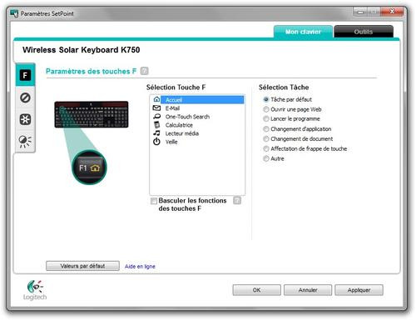Screen dimensions: 416x321
Task: Click the magnifier icon of One-Touch Search
Action: pyautogui.click(x=156, y=117)
